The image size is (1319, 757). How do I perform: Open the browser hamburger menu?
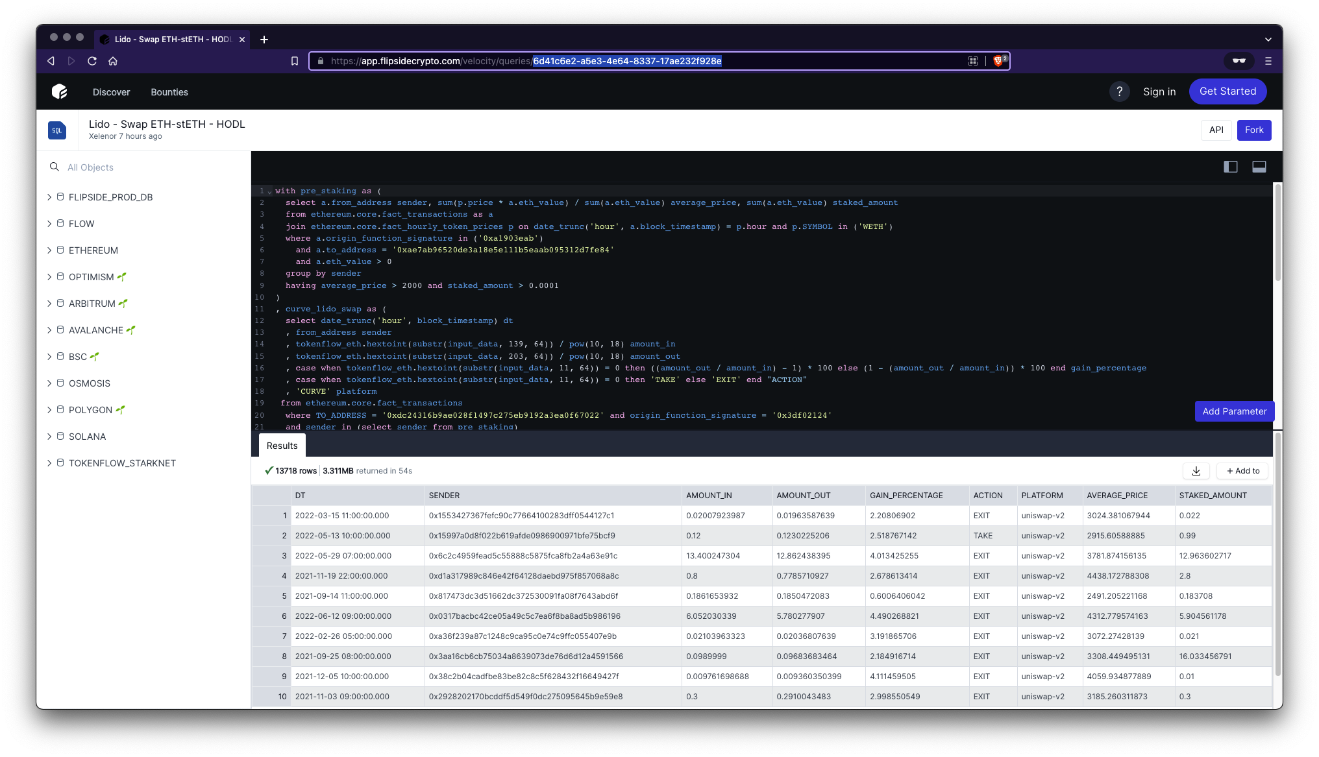click(1268, 61)
